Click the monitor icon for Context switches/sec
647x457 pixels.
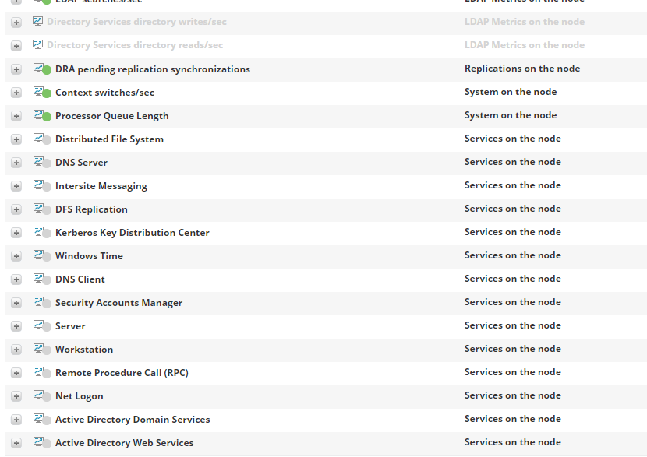tap(42, 93)
